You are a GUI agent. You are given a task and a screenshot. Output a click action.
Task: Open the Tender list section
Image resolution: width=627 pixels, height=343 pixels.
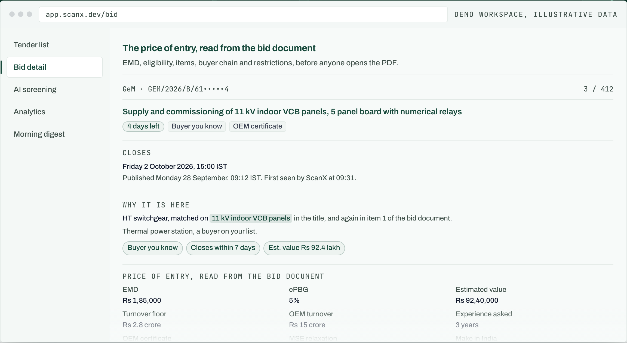54,45
